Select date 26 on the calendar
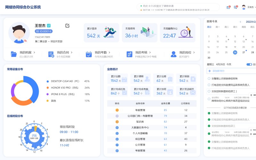The image size is (256, 160). tap(235, 52)
